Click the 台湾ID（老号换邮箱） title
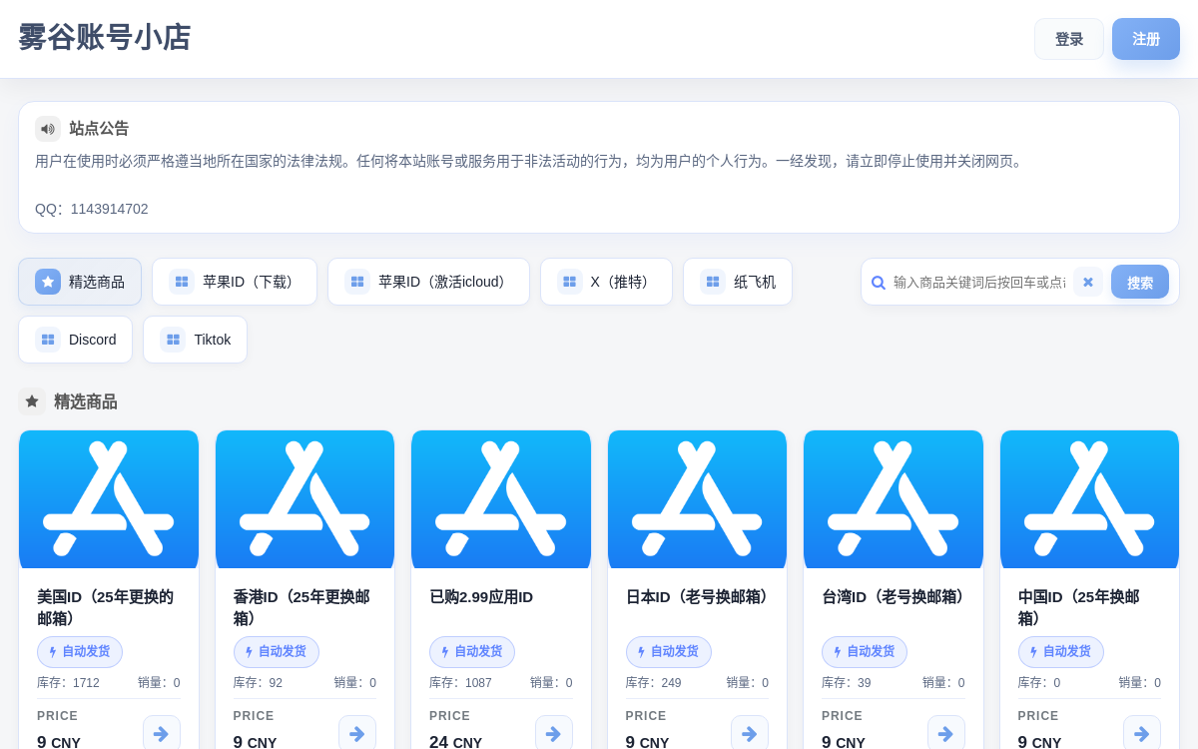Viewport: 1198px width, 749px height. 896,597
